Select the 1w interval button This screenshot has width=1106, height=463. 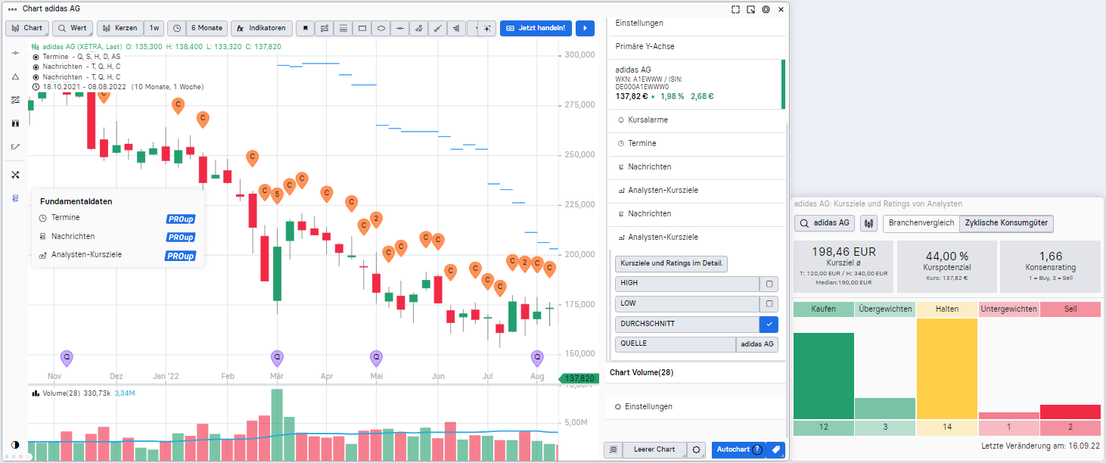154,28
